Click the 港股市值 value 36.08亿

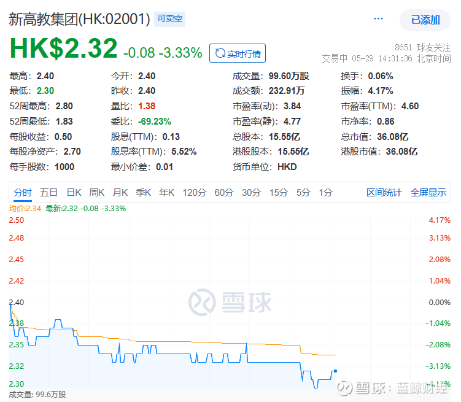click(x=401, y=152)
